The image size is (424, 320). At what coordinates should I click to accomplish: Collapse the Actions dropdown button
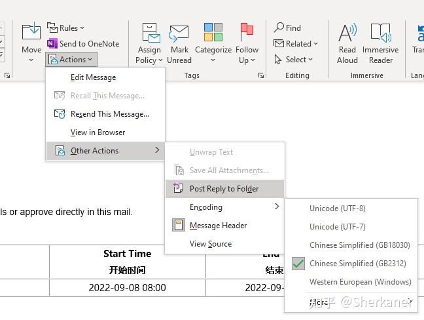point(71,59)
